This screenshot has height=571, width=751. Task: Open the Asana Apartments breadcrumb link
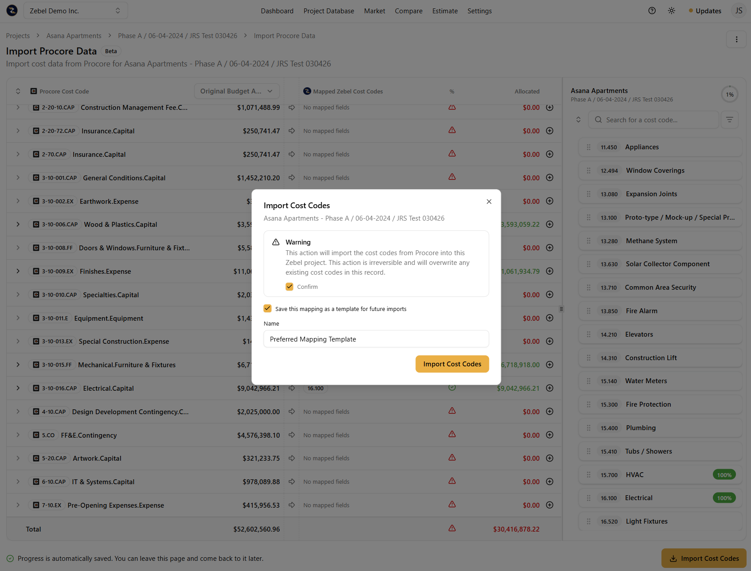tap(74, 36)
